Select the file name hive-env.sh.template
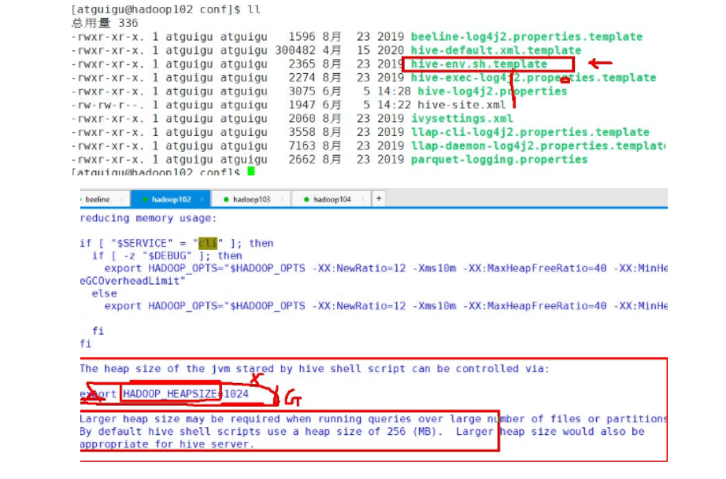 479,64
